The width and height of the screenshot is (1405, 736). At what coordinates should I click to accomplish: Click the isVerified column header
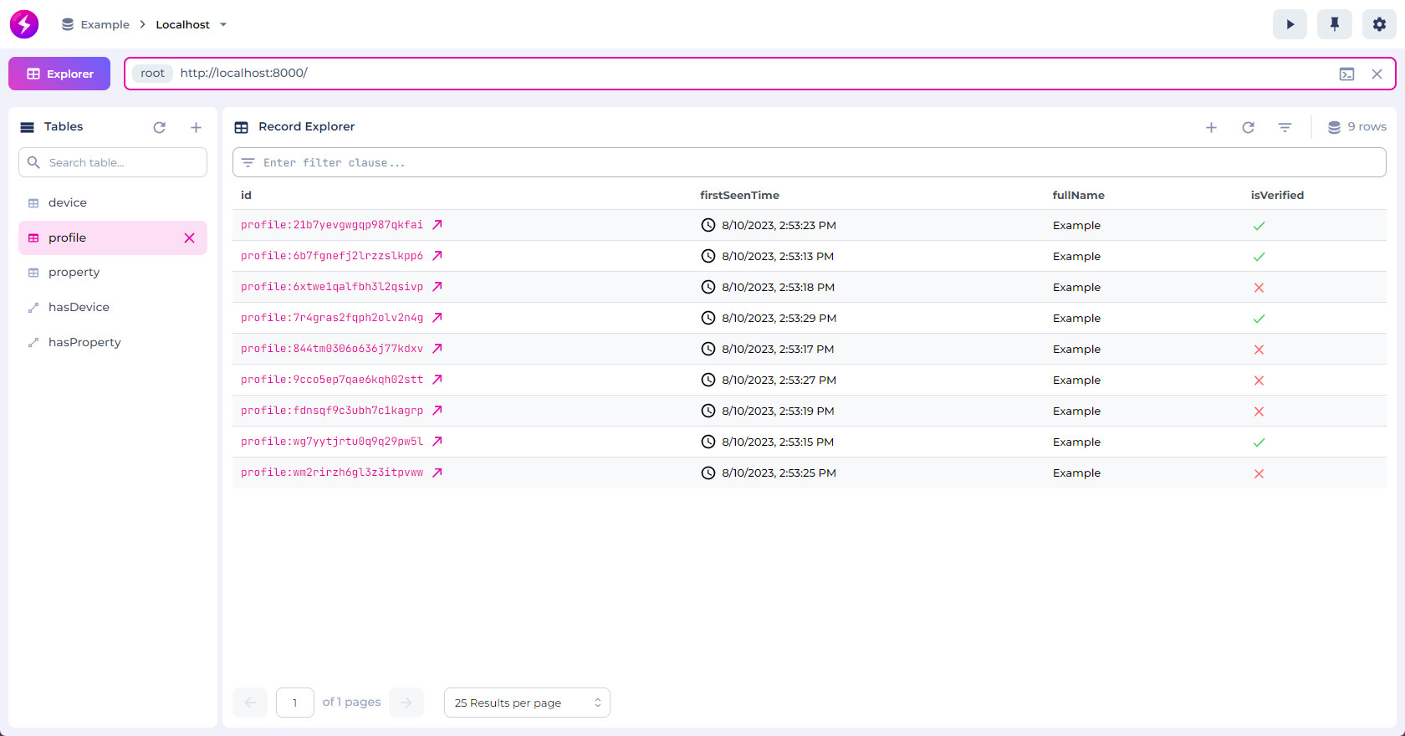click(x=1277, y=195)
